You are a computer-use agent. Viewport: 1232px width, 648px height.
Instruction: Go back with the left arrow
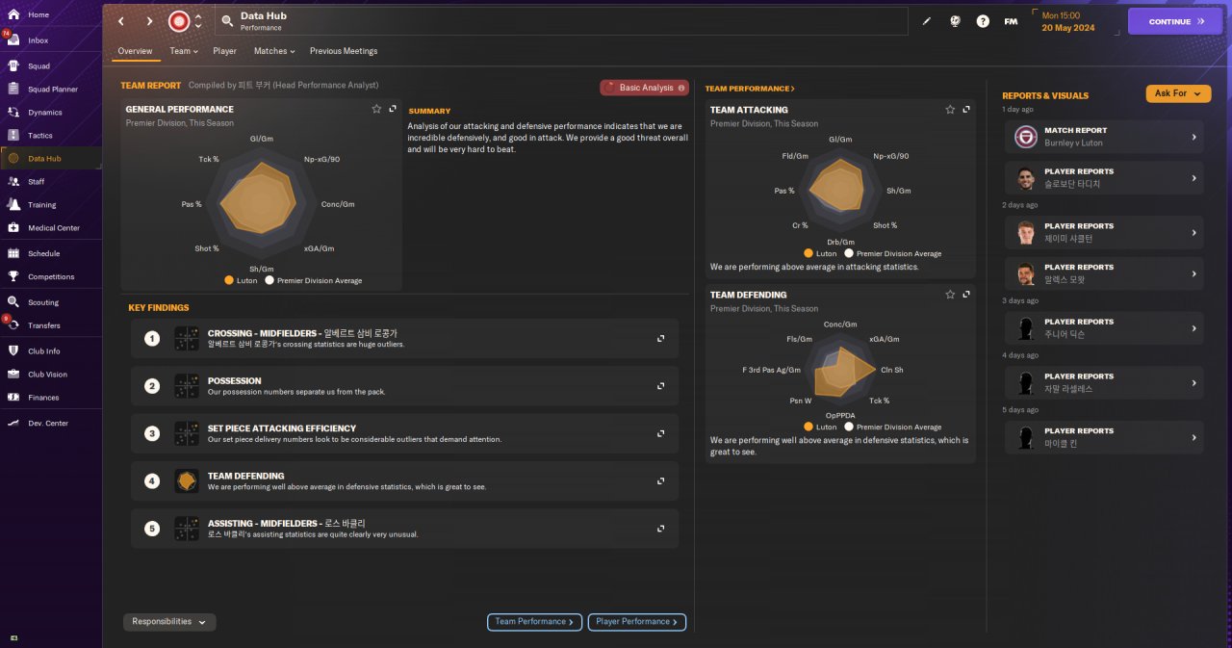(x=121, y=21)
